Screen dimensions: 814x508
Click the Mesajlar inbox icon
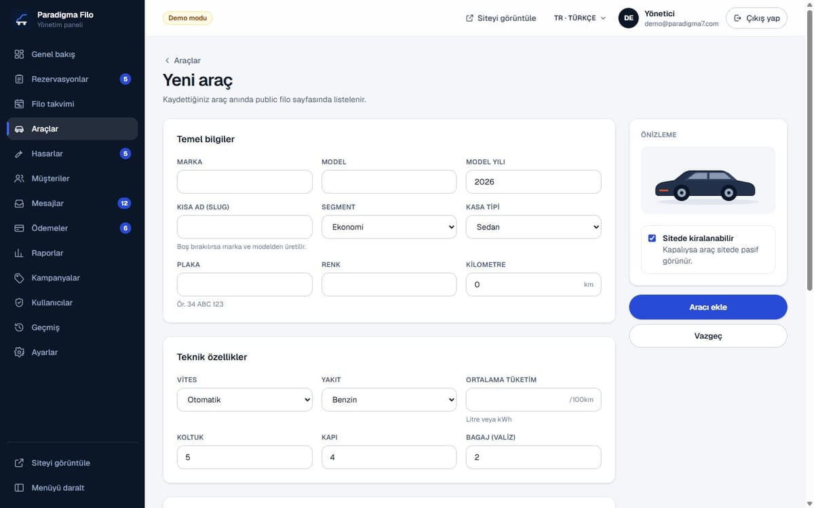click(x=19, y=203)
